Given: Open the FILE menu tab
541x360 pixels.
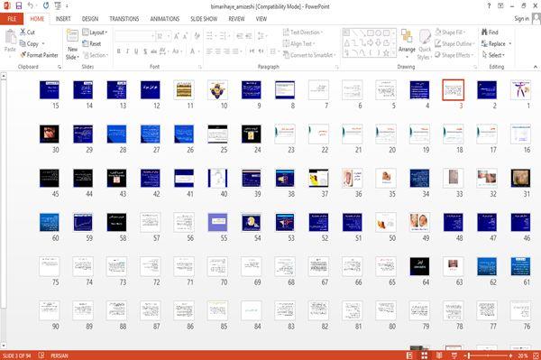Looking at the screenshot, I should point(12,19).
